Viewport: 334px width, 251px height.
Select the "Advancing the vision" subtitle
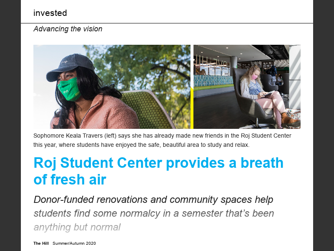pos(68,29)
